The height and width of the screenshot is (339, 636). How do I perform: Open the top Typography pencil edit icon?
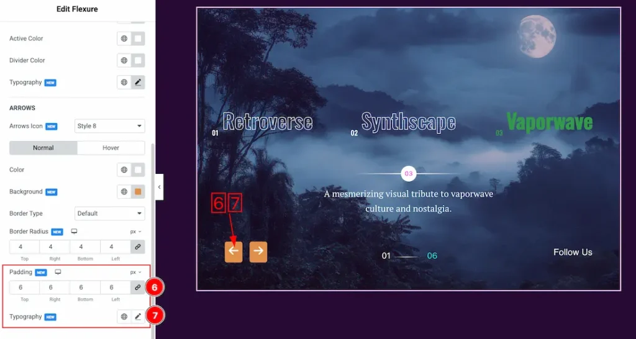click(x=138, y=83)
